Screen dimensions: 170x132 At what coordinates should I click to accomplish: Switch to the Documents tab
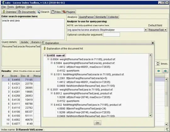point(27,12)
